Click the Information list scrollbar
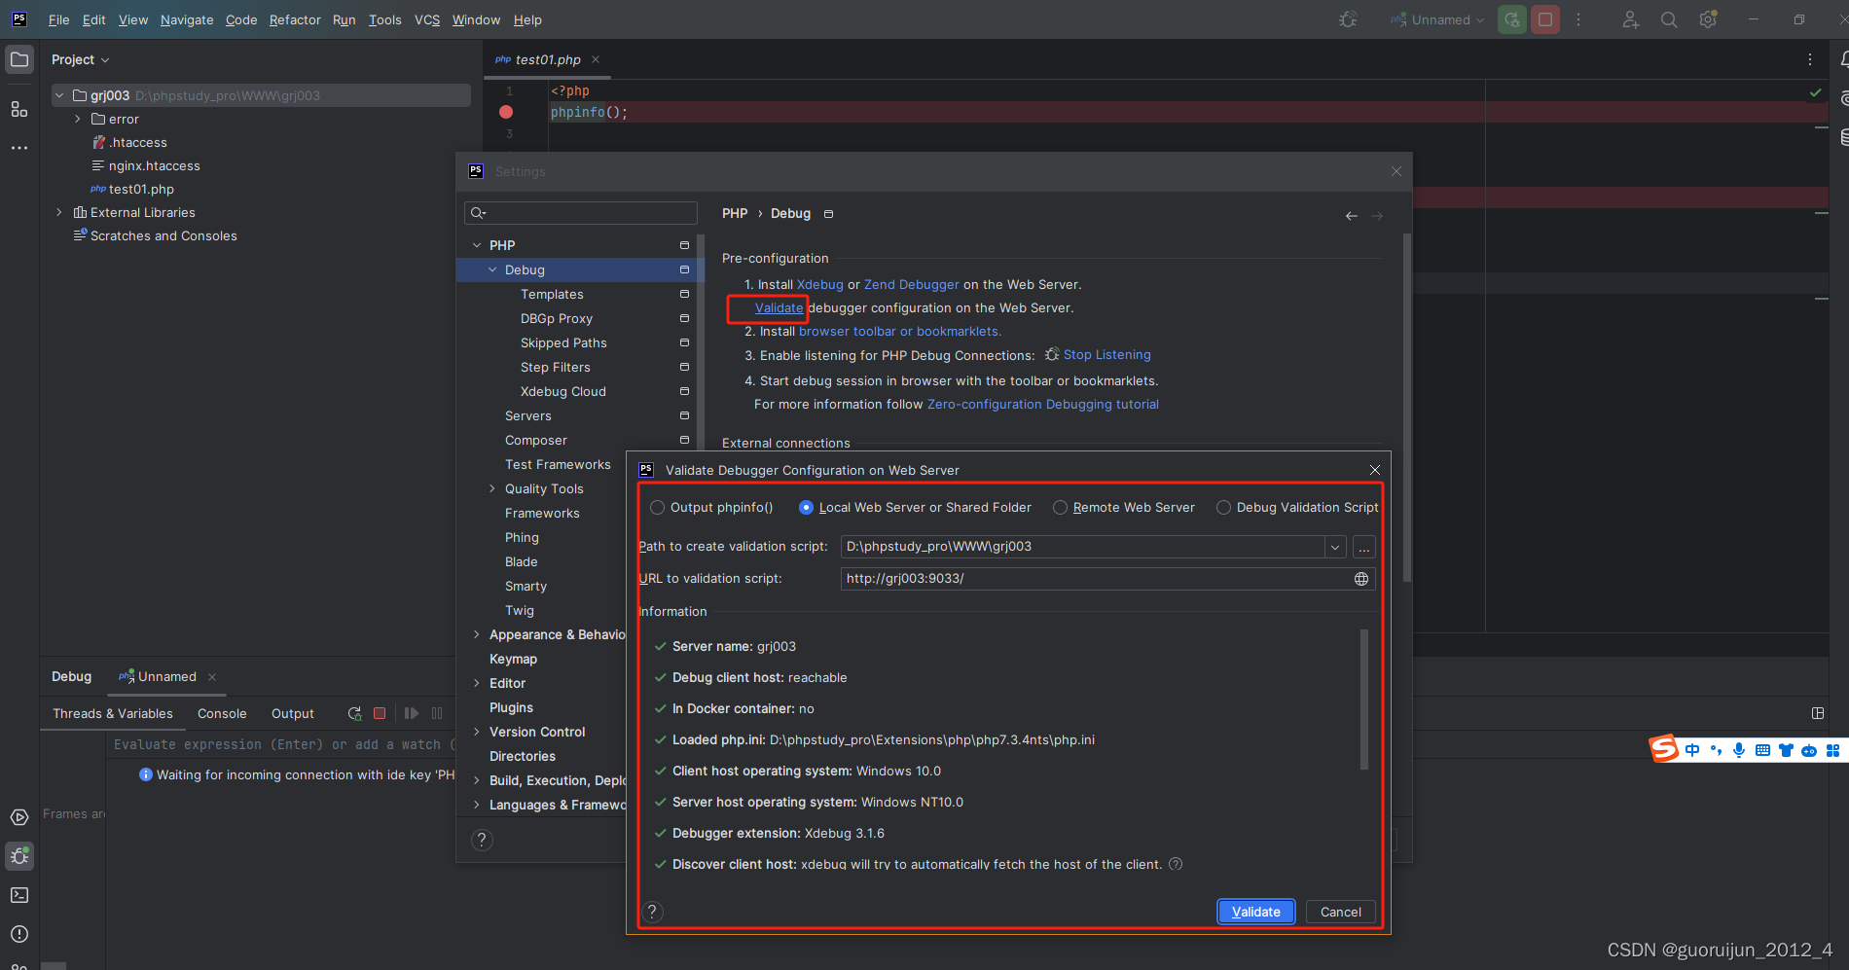 (x=1363, y=700)
